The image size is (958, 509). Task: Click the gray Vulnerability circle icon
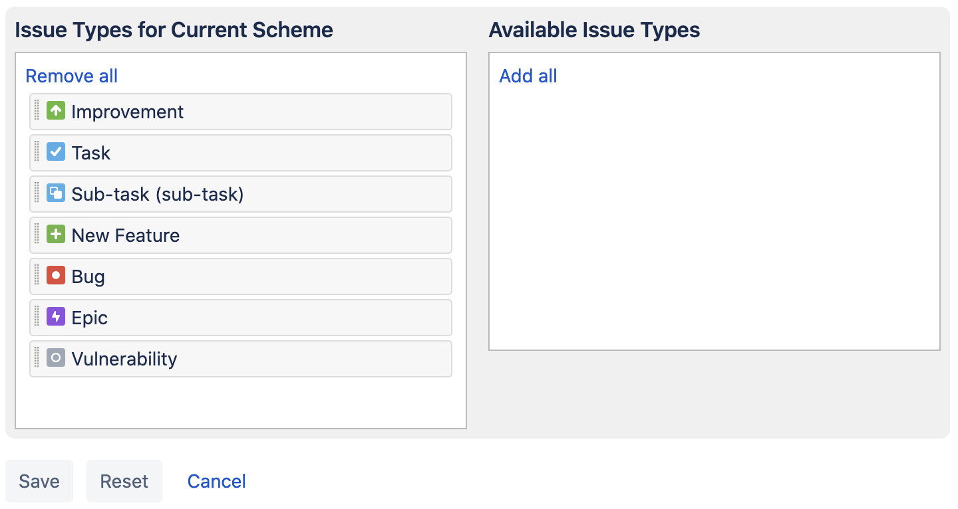(56, 358)
